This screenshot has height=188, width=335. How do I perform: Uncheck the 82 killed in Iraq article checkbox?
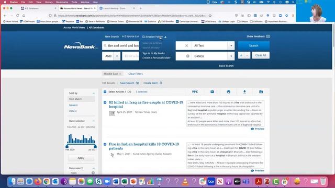(105, 102)
